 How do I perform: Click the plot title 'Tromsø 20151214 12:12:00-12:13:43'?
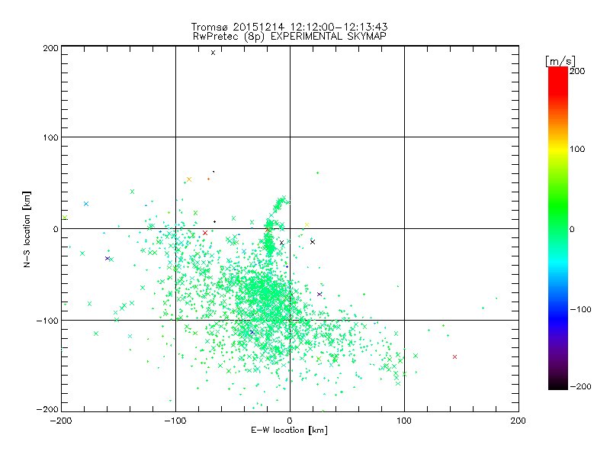point(289,27)
